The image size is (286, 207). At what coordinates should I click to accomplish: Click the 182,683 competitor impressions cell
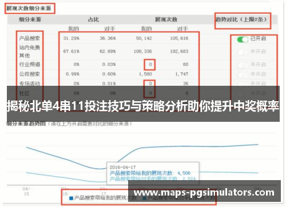click(x=179, y=51)
